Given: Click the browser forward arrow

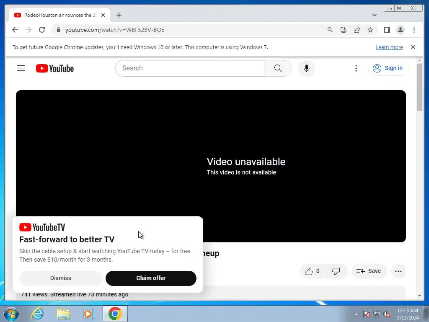Looking at the screenshot, I should click(28, 30).
